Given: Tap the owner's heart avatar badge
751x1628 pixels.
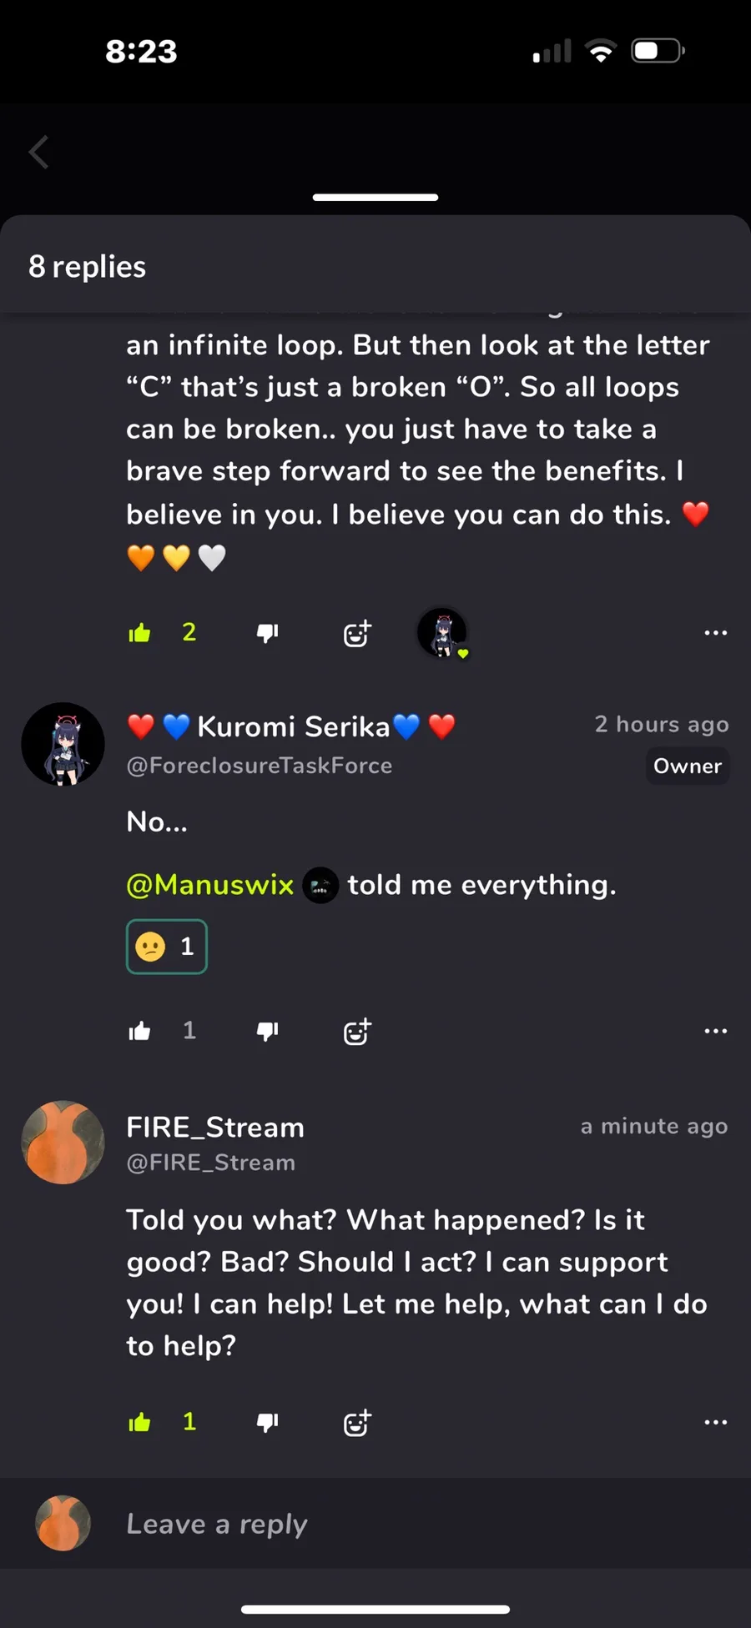Looking at the screenshot, I should pyautogui.click(x=442, y=633).
